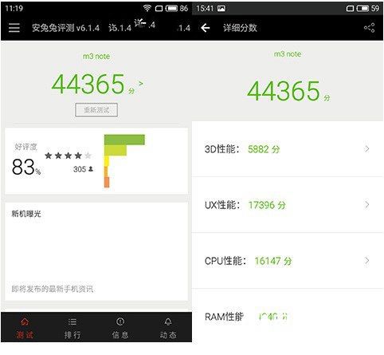Tap the battery 59 indicator in status bar
This screenshot has height=355, width=384.
point(368,8)
